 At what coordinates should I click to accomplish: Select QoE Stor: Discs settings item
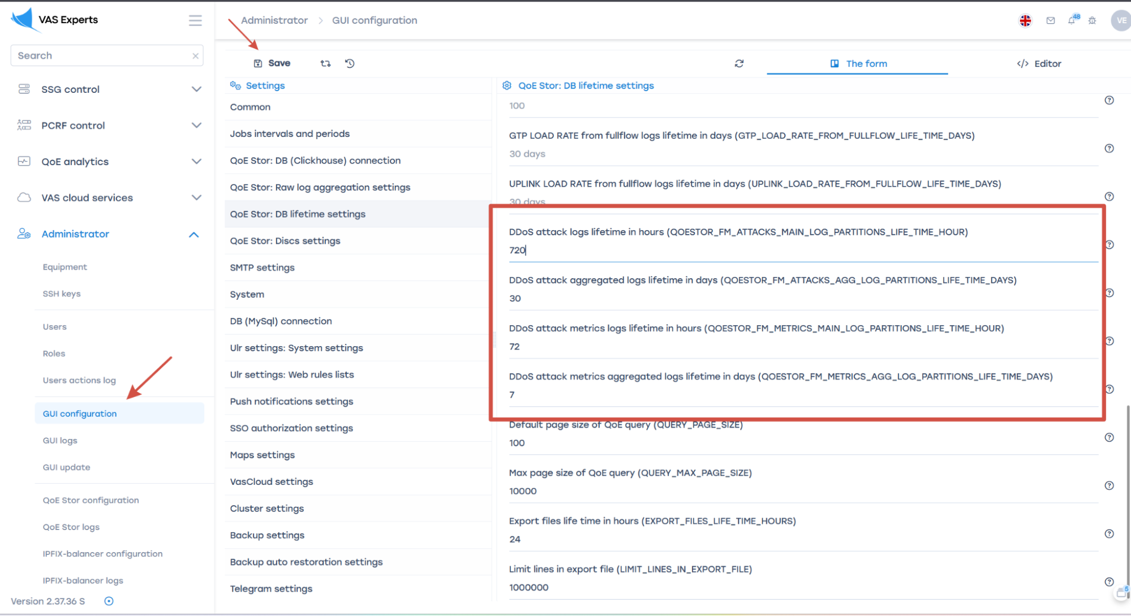pos(285,241)
